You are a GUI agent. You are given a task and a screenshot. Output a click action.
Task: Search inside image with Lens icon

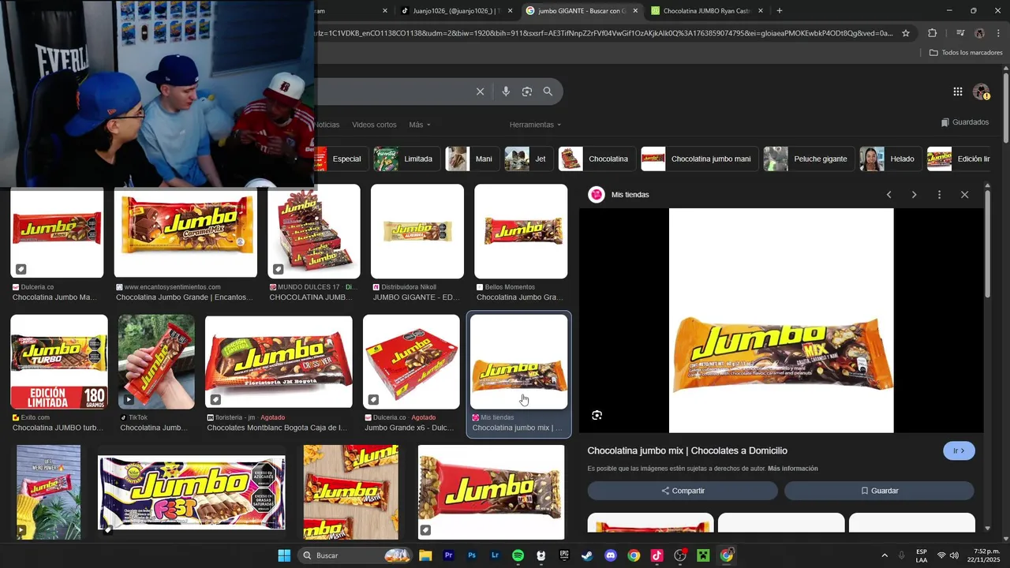tap(597, 415)
